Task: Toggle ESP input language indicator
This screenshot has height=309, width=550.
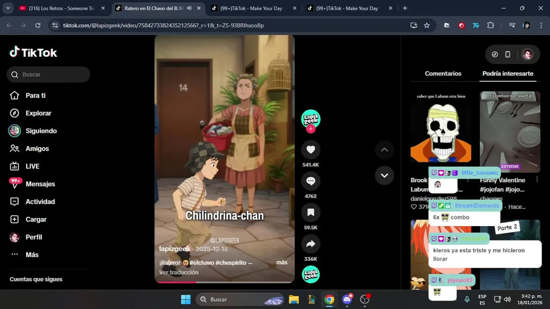Action: point(482,299)
